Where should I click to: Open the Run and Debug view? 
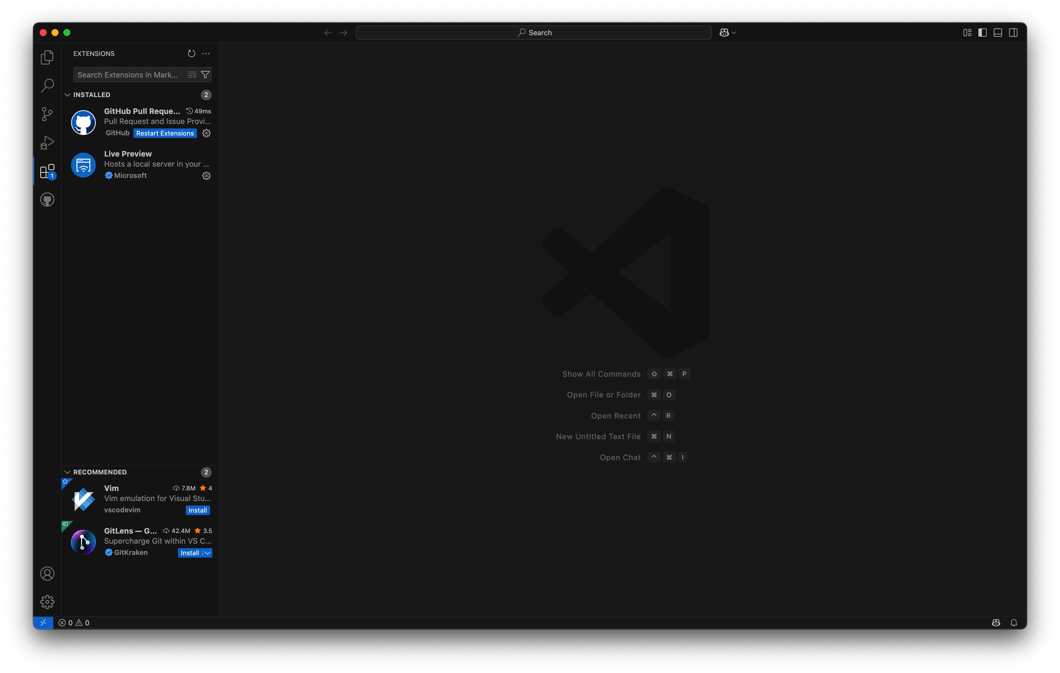tap(47, 142)
